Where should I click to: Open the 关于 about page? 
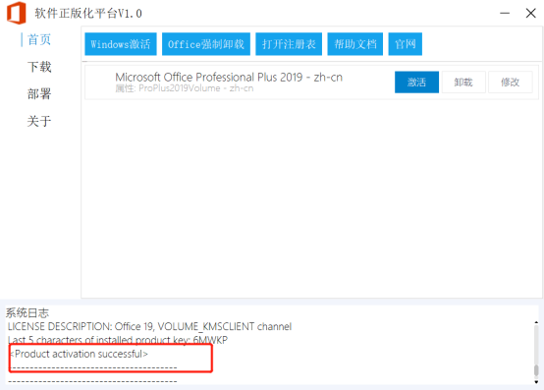pyautogui.click(x=39, y=121)
